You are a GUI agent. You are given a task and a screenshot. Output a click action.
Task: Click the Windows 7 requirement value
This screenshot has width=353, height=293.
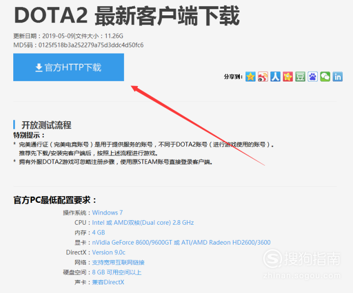108,212
